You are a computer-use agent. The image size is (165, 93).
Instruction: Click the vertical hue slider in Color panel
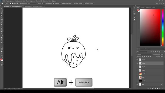(x=163, y=27)
